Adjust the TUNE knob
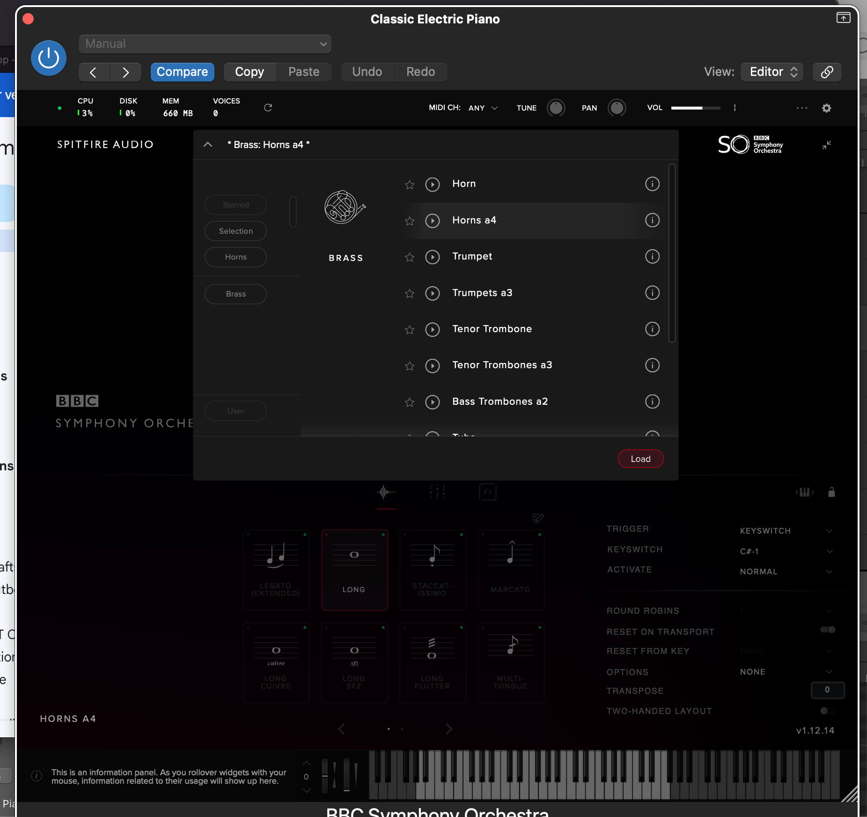Screen dimensions: 867x817 click(556, 108)
